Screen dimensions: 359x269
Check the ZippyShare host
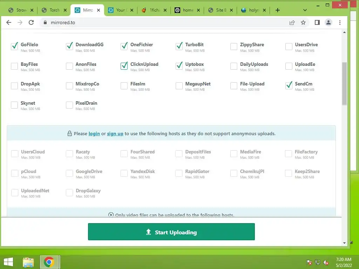pyautogui.click(x=234, y=47)
